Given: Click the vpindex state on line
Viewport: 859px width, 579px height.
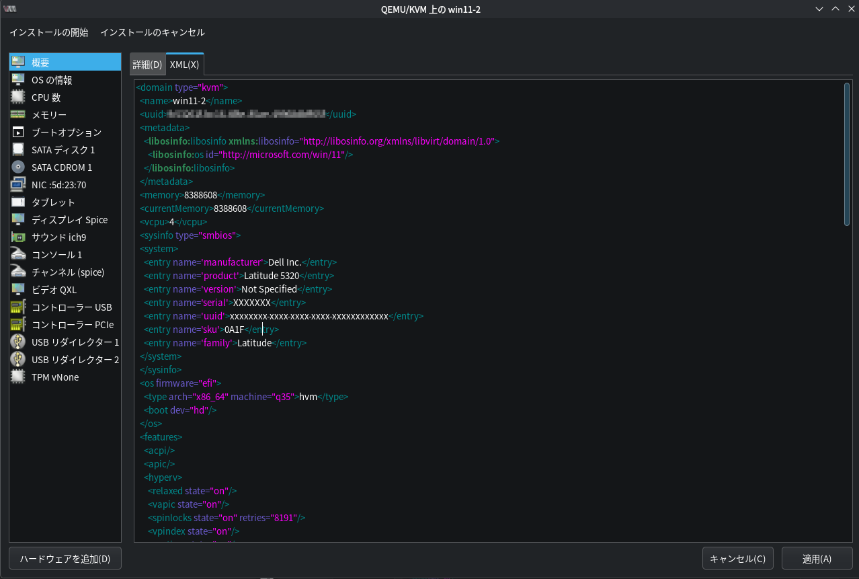Looking at the screenshot, I should pos(194,531).
